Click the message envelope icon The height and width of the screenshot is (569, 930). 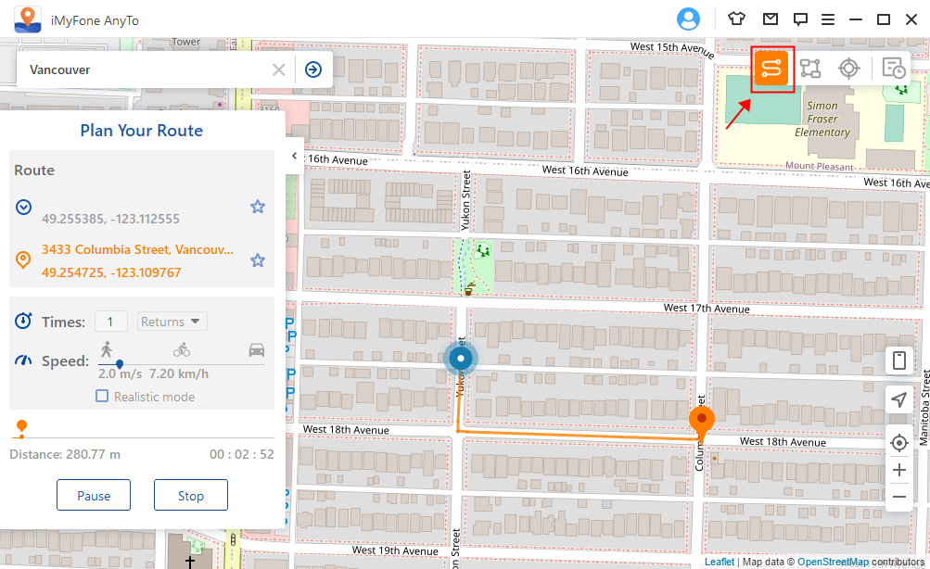[770, 19]
